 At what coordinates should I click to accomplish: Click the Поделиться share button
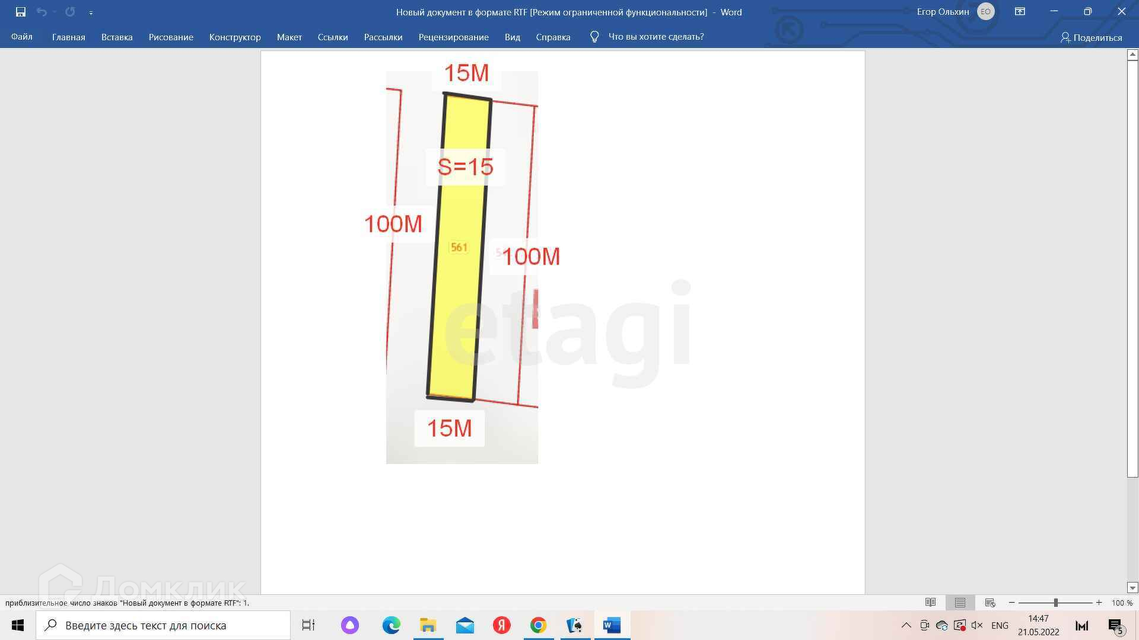click(x=1091, y=37)
